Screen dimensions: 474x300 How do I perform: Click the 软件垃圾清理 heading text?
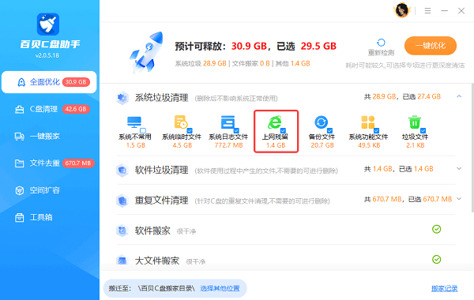[161, 170]
